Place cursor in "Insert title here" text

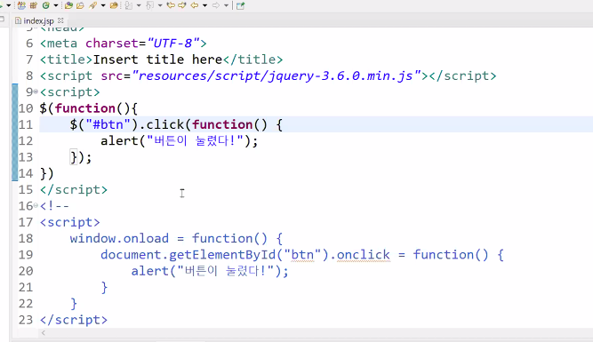pos(157,60)
